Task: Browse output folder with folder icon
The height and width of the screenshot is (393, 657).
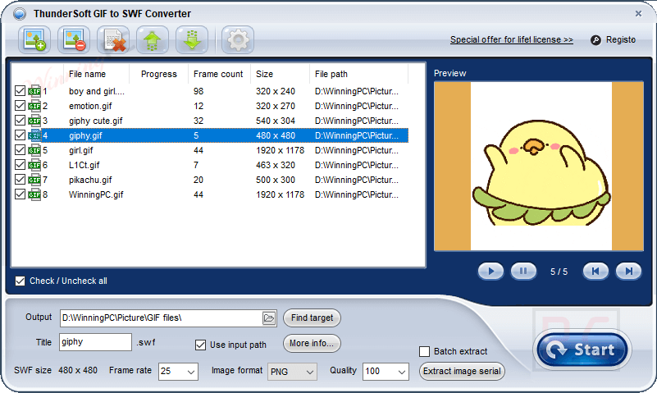Action: click(269, 318)
